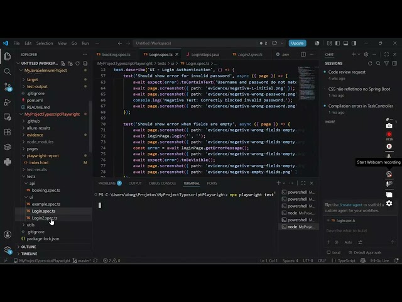Viewport: 402px width, 302px height.
Task: Expand the node_modules folder
Action: pos(24,142)
